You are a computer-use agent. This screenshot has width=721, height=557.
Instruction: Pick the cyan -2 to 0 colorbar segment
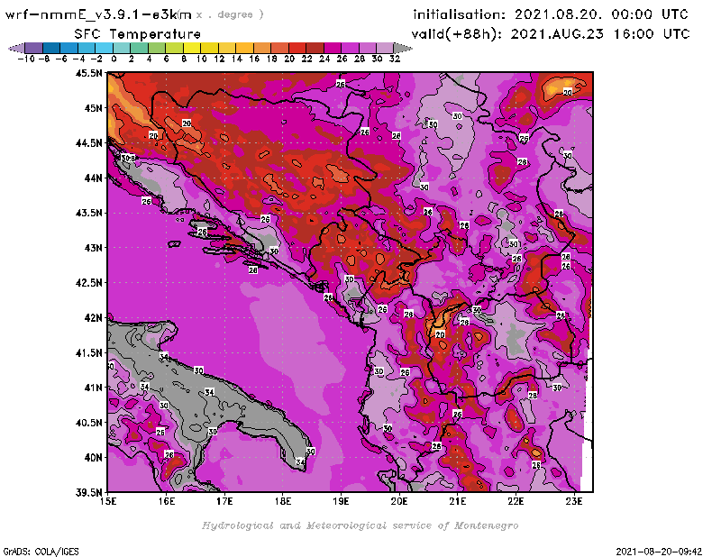point(104,48)
